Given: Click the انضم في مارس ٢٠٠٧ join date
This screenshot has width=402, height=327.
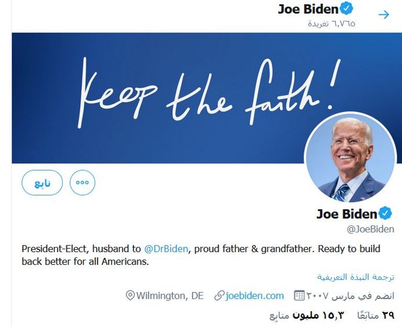Looking at the screenshot, I should point(350,296).
